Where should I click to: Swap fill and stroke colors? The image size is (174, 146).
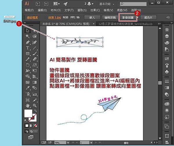tap(36, 111)
